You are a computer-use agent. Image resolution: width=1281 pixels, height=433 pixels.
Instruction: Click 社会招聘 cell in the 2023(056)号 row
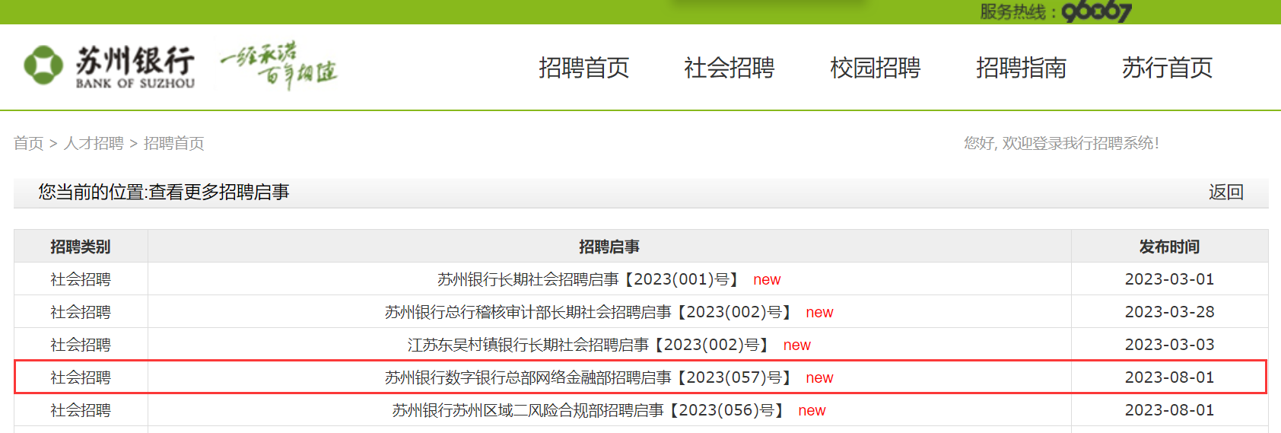(81, 410)
